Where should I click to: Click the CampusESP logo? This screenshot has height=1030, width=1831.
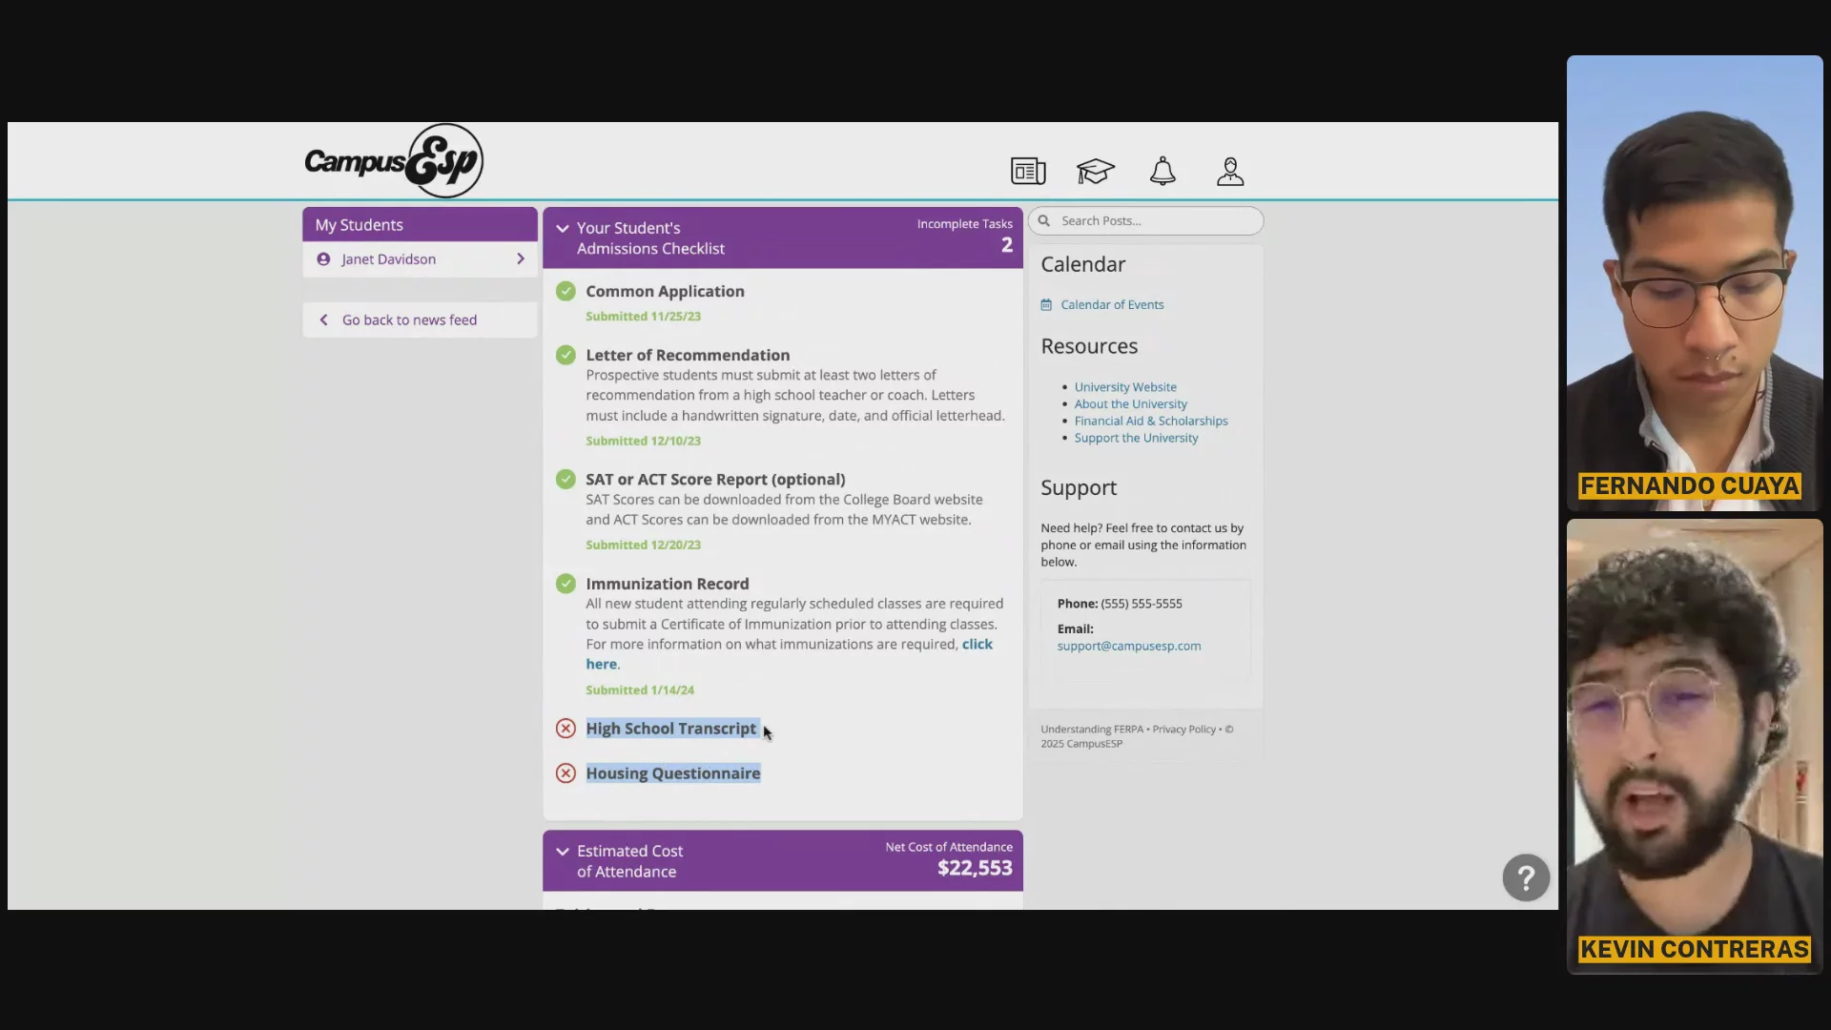394,161
